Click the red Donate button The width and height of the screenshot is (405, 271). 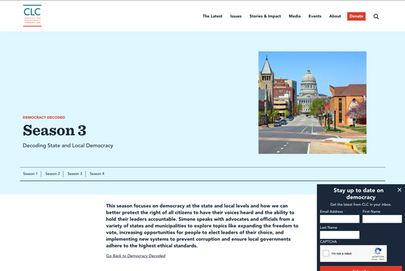pos(356,16)
